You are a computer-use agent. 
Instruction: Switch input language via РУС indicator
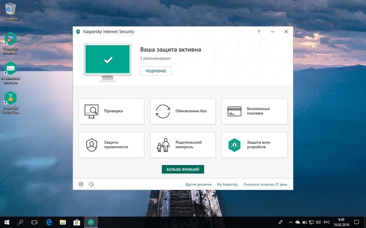tap(327, 223)
